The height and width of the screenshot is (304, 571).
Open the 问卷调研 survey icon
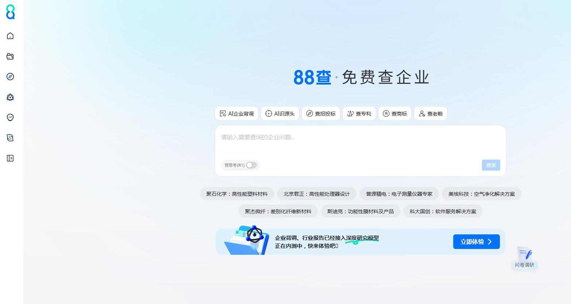[524, 258]
